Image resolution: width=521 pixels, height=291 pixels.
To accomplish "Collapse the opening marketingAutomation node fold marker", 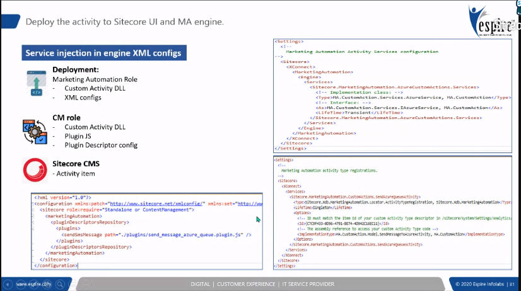I will pyautogui.click(x=33, y=216).
